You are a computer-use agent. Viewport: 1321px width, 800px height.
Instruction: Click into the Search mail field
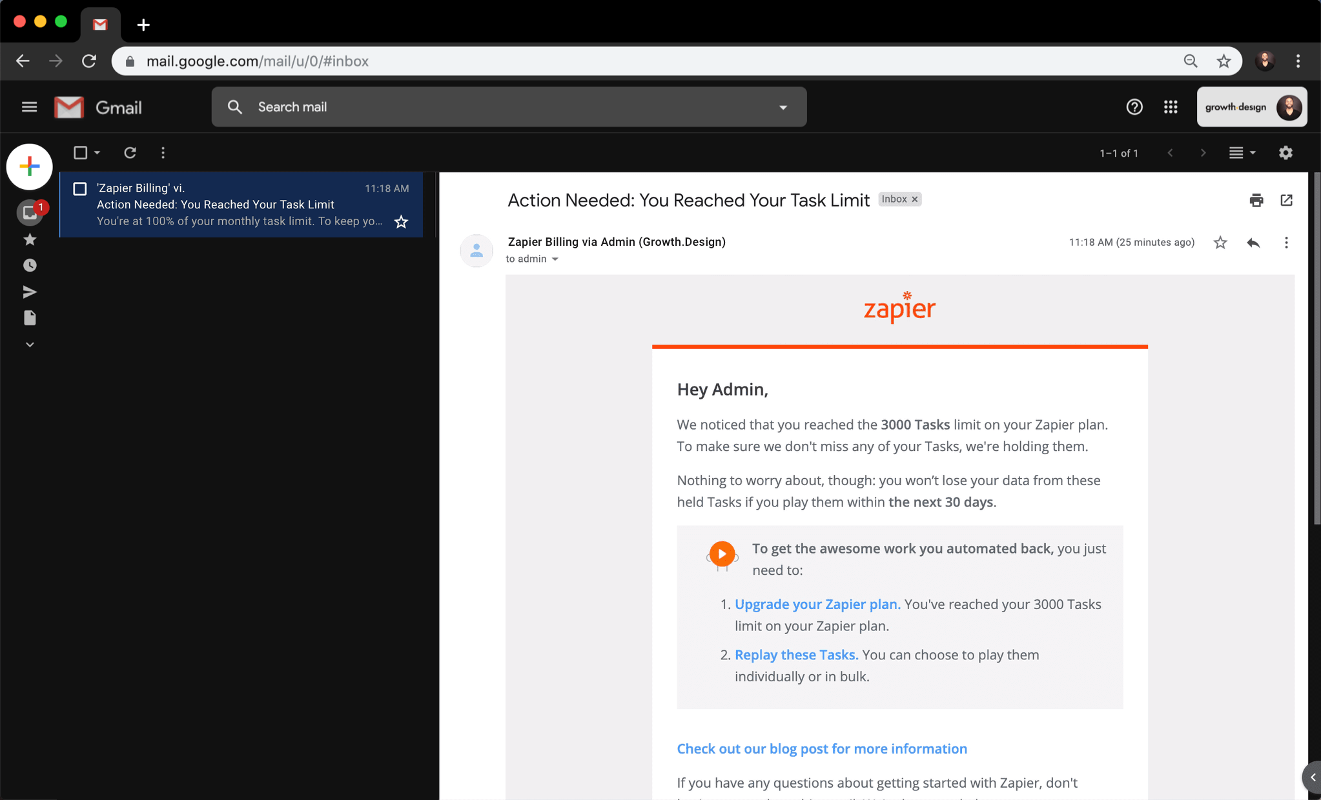click(504, 107)
